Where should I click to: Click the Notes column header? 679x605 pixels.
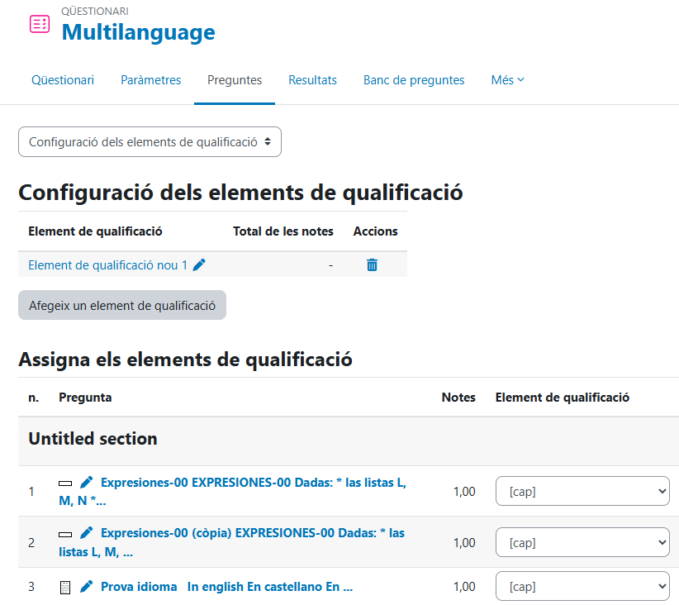(x=458, y=397)
